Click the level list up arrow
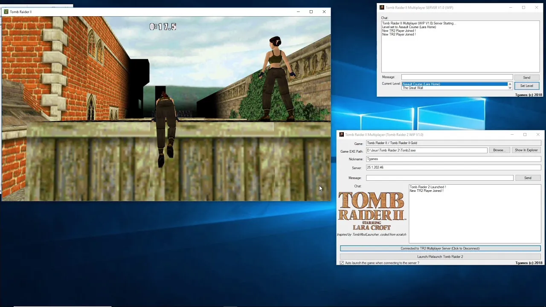546x307 pixels. click(x=510, y=84)
